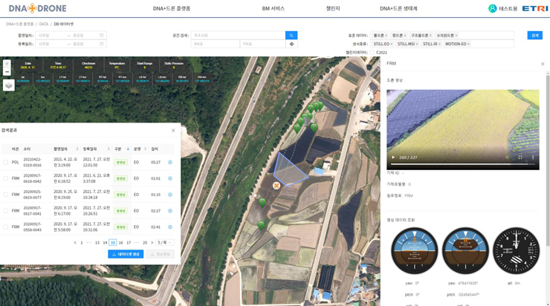Open the standard data tag selector
This screenshot has height=306, width=550.
tap(441, 36)
